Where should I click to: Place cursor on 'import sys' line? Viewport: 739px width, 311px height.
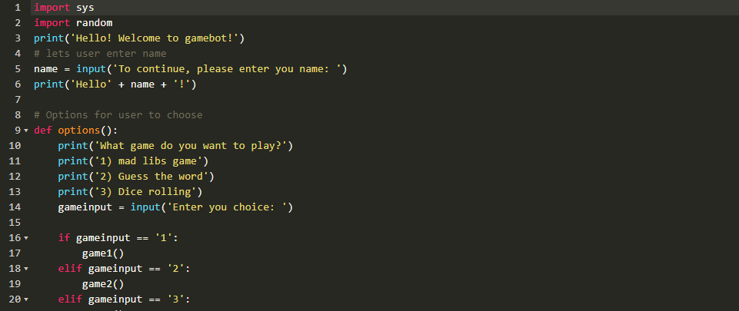64,8
